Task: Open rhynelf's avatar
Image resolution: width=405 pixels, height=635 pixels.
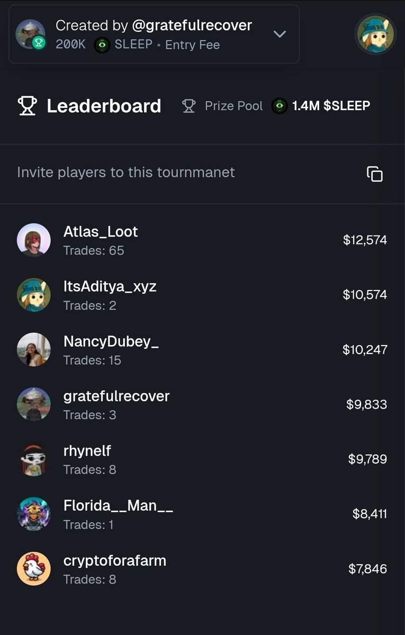Action: (34, 459)
